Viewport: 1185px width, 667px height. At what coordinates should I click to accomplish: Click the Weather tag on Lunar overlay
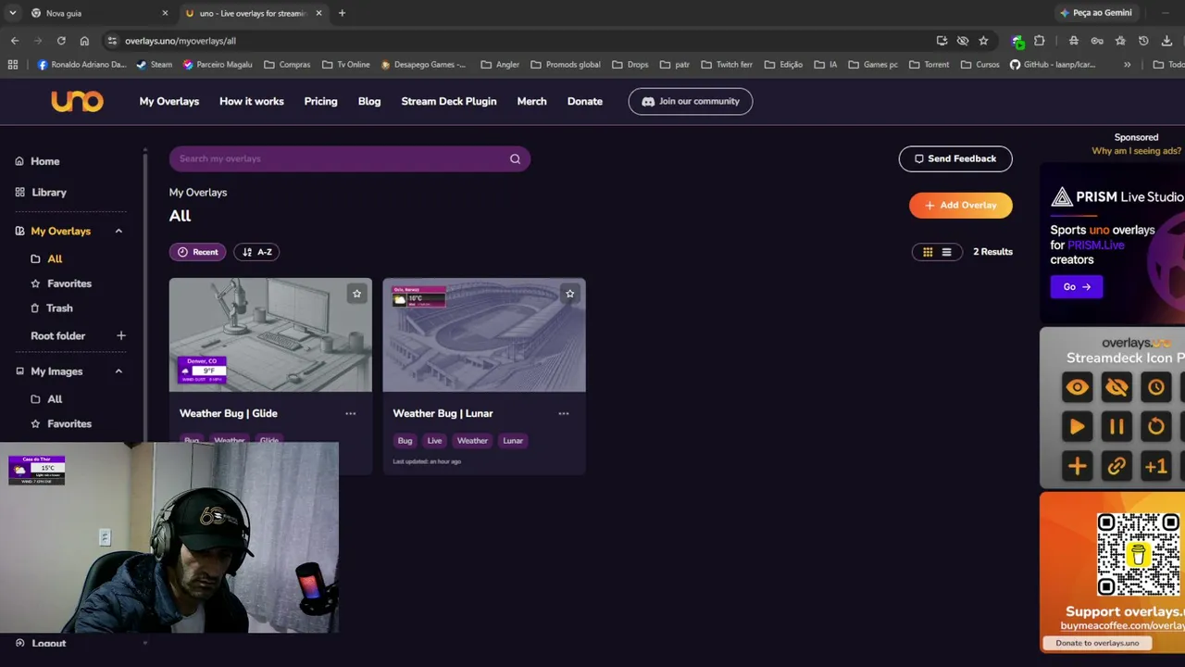472,441
